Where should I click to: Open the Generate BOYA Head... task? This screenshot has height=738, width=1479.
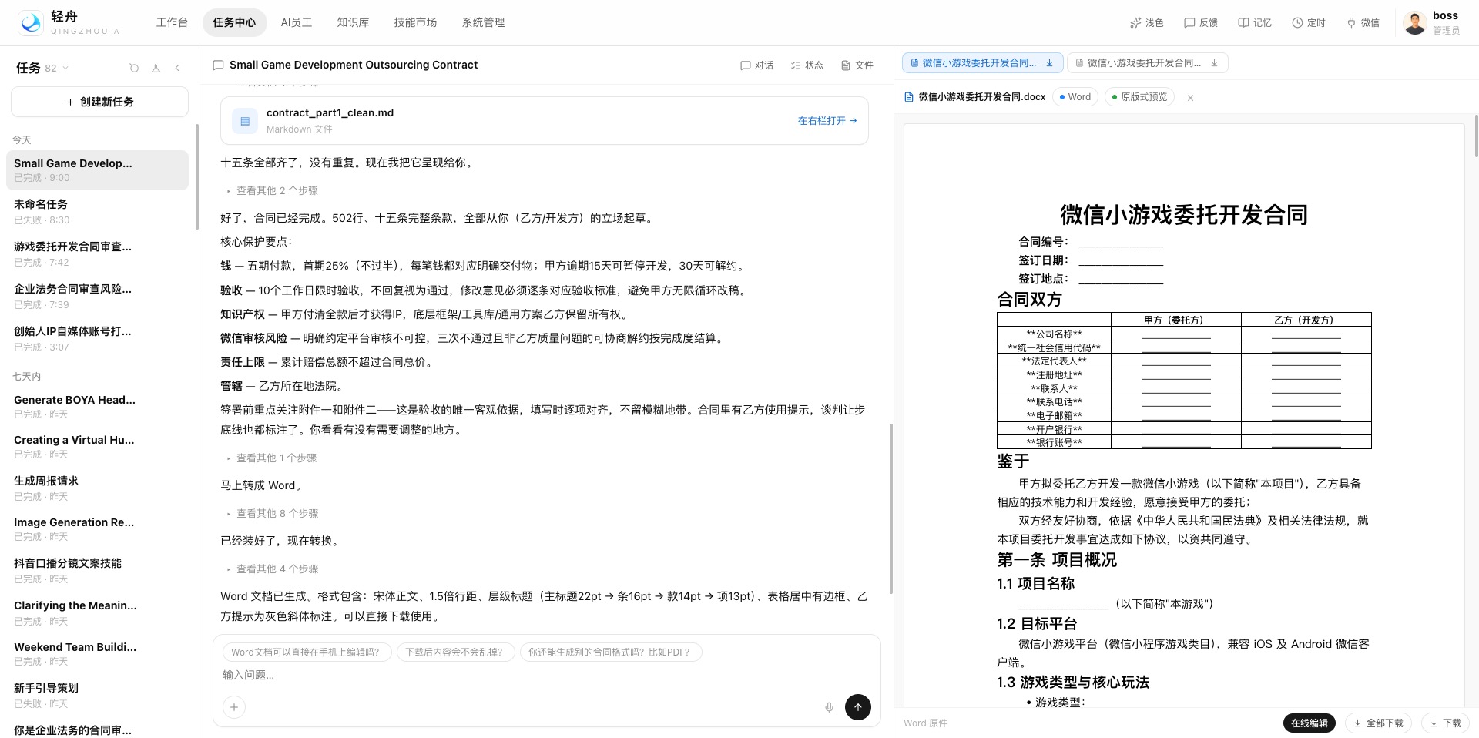[97, 407]
